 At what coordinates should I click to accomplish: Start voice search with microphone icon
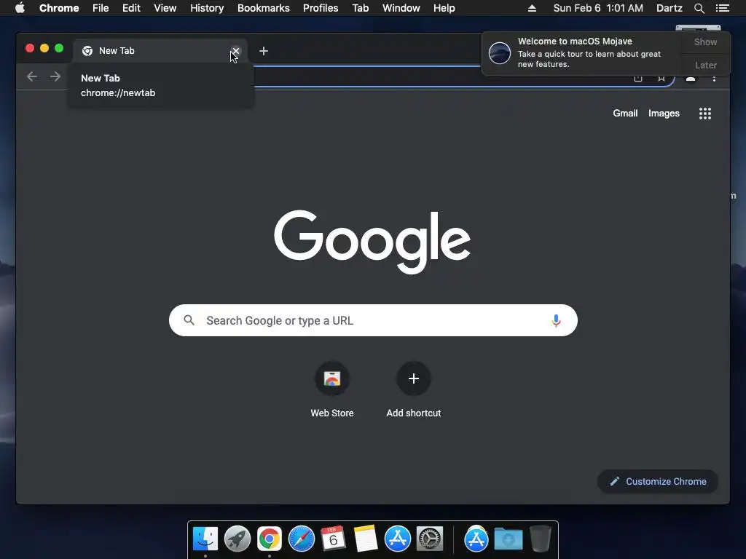tap(556, 320)
